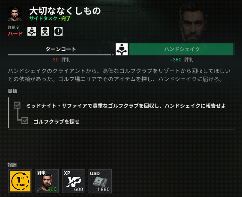The image size is (242, 197).
Task: Click the skull and crossbones difficulty icon
Action: click(x=45, y=31)
